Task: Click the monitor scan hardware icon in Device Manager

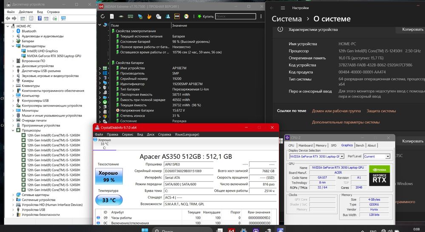Action: click(x=63, y=18)
